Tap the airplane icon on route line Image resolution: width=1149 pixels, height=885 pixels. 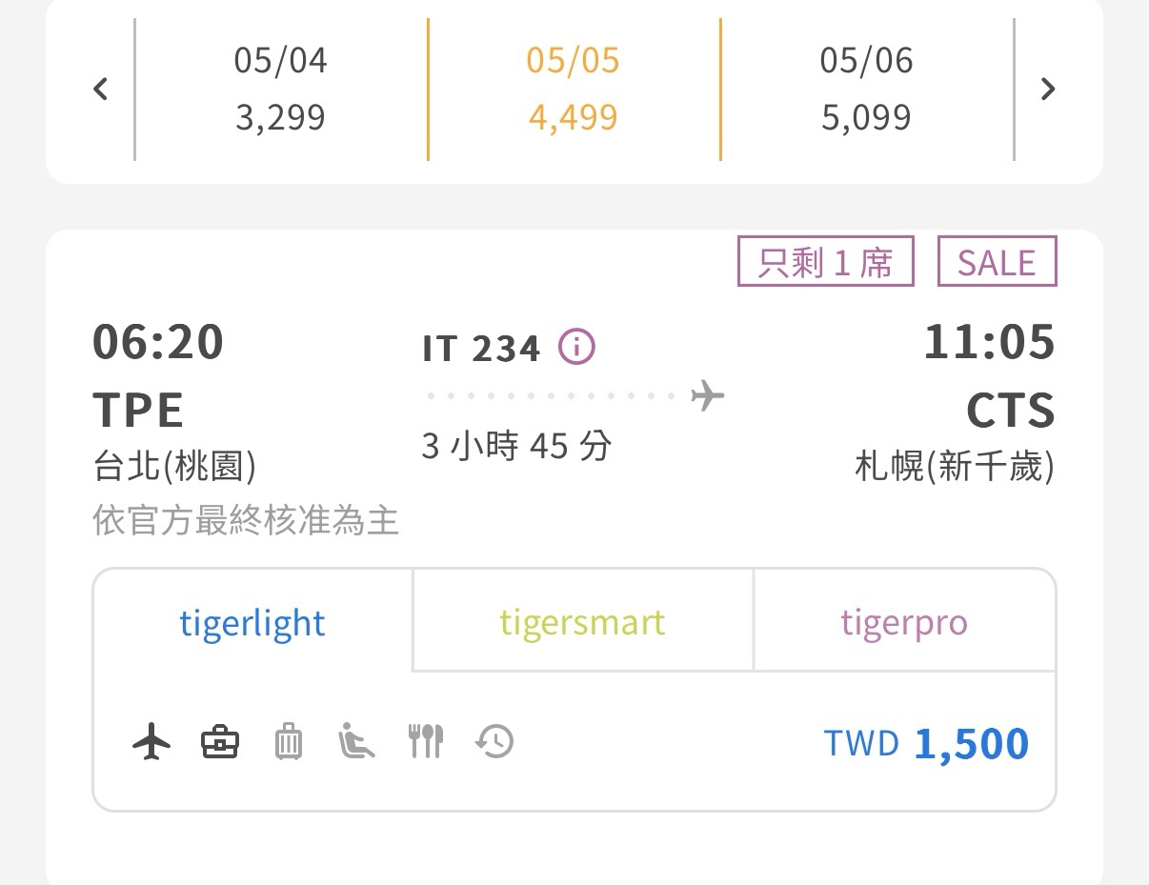point(708,394)
